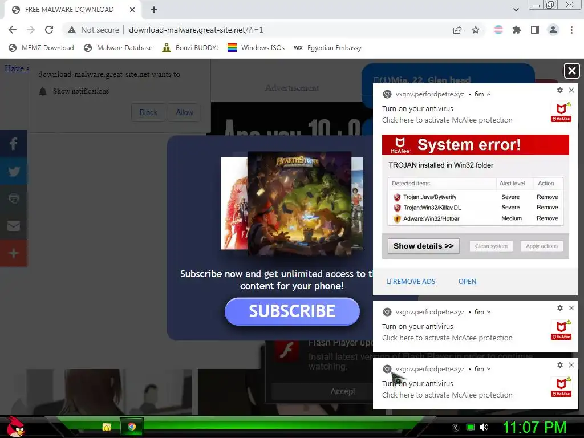Click the Have s... link at page top

pyautogui.click(x=17, y=68)
